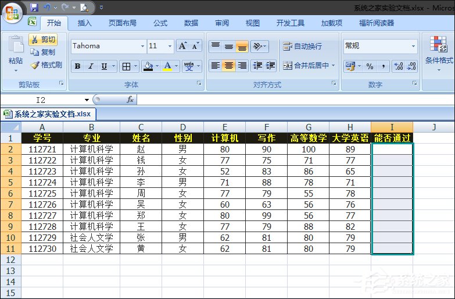Decrease font size with the small A
The image size is (455, 299).
coord(195,46)
